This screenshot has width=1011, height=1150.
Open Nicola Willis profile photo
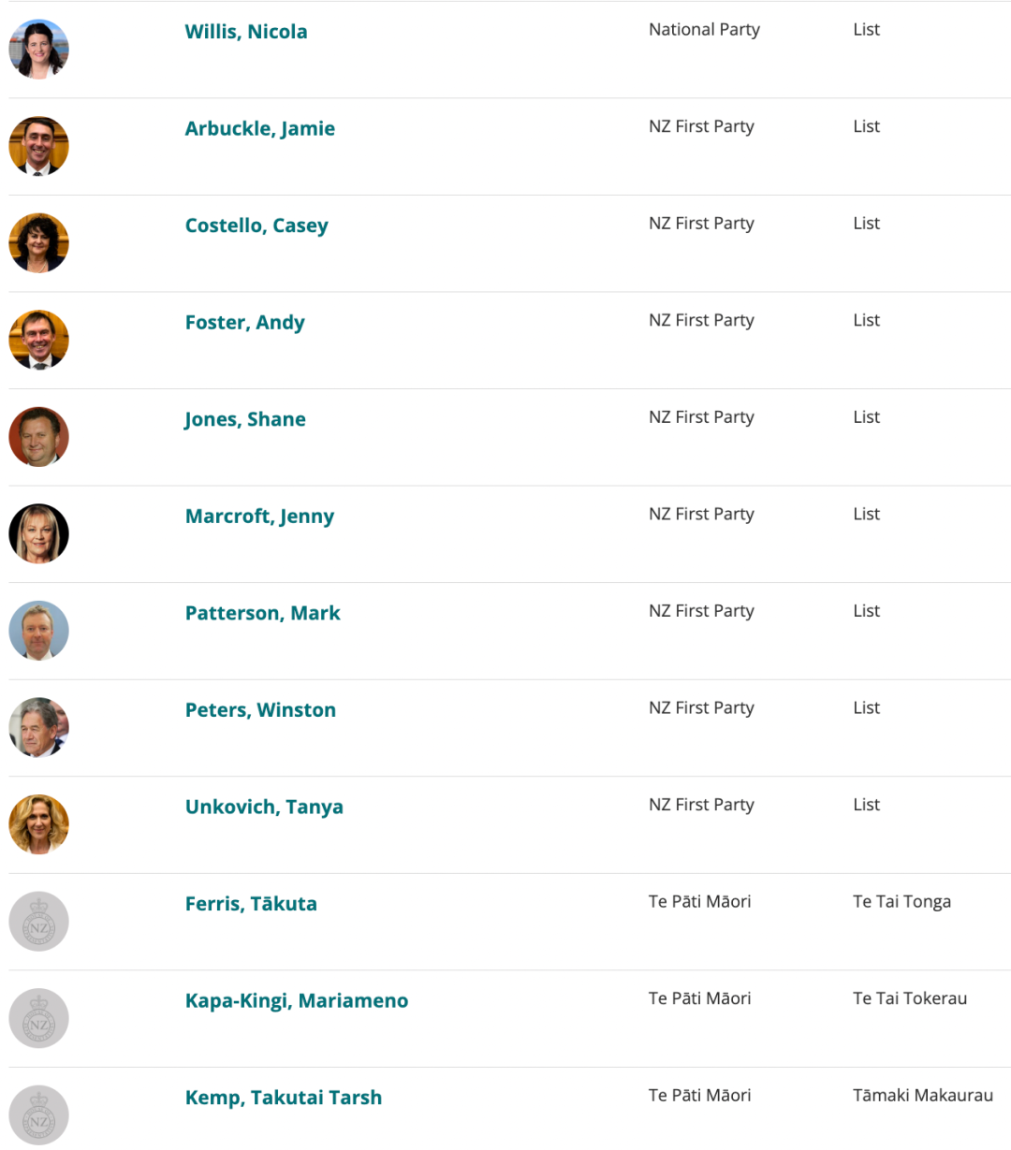38,50
